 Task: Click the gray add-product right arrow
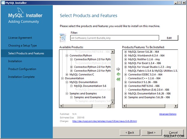pyautogui.click(x=118, y=69)
